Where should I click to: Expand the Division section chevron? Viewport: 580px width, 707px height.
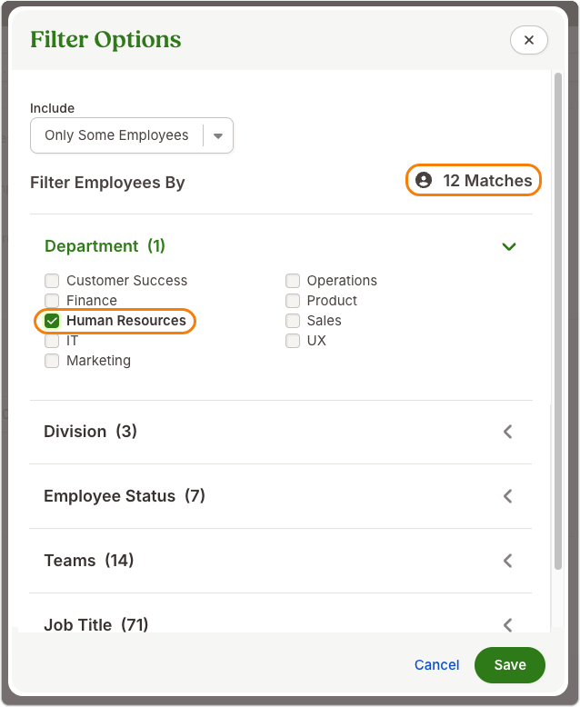click(x=508, y=432)
